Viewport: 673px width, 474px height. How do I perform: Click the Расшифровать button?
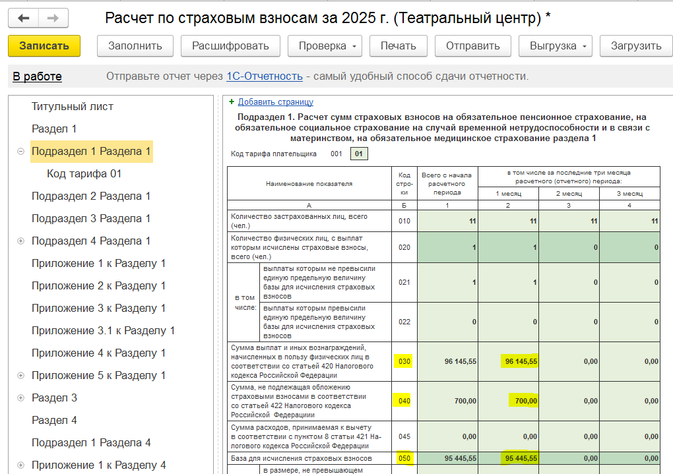click(230, 46)
